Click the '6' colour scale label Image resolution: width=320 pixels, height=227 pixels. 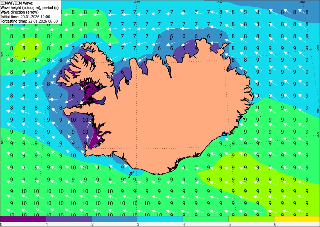click(276, 224)
